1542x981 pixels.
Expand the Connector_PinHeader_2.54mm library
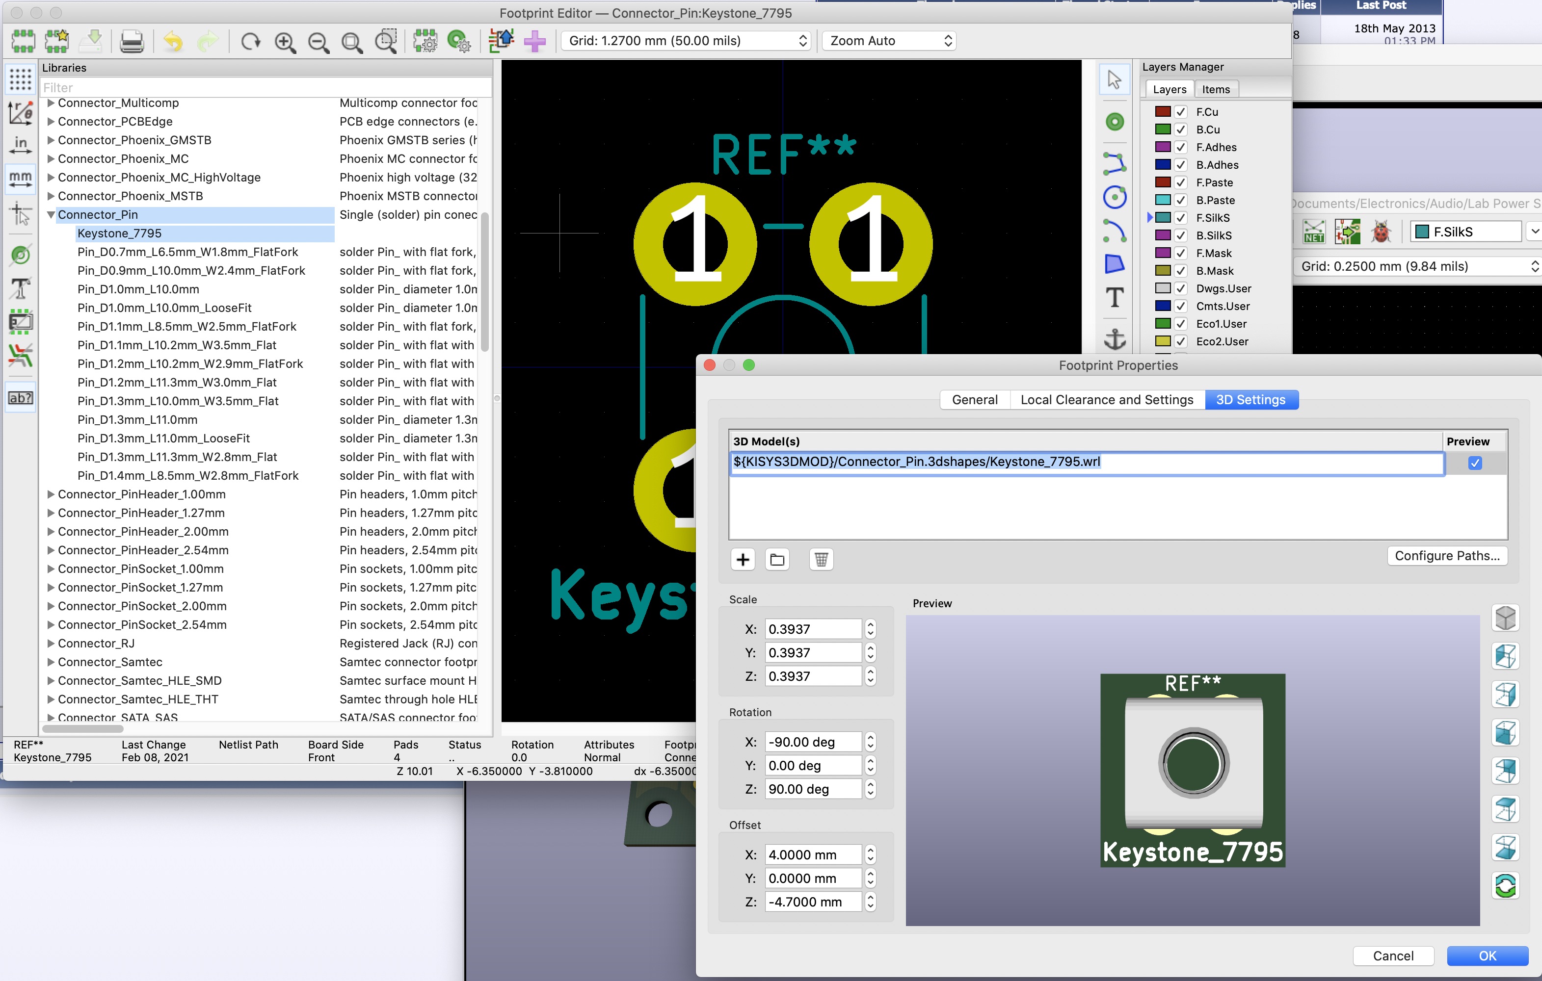[51, 550]
